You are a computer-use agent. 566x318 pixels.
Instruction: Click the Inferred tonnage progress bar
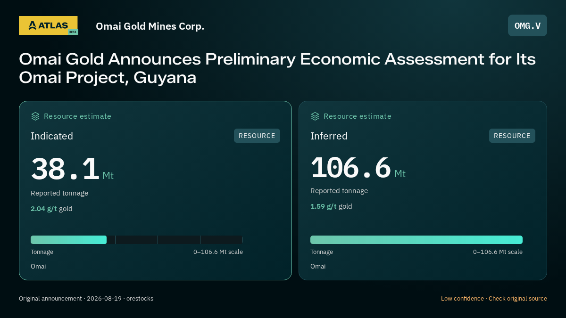pyautogui.click(x=416, y=240)
